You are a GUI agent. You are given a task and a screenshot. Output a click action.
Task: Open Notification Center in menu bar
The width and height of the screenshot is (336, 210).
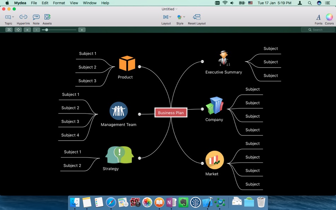point(328,3)
